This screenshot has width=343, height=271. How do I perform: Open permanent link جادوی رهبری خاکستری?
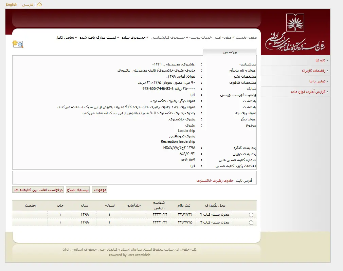215,180
